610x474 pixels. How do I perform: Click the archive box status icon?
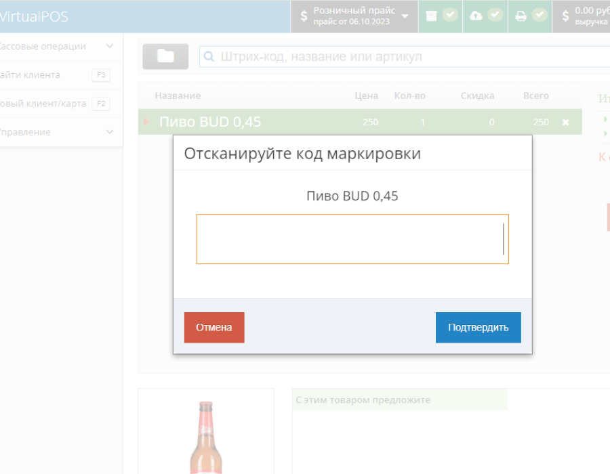(431, 16)
